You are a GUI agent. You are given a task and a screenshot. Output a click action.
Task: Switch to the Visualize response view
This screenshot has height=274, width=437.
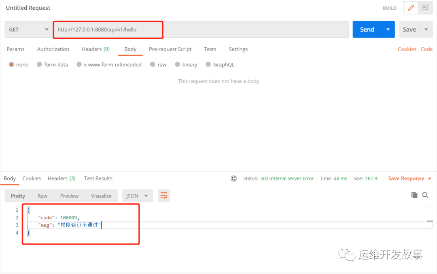tap(101, 196)
